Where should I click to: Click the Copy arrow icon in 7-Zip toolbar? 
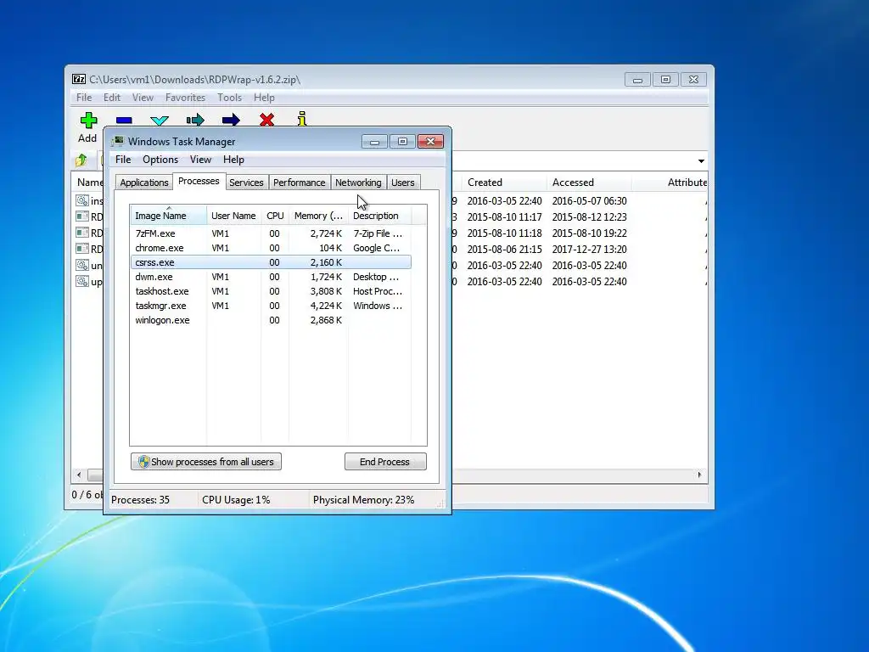pyautogui.click(x=195, y=120)
